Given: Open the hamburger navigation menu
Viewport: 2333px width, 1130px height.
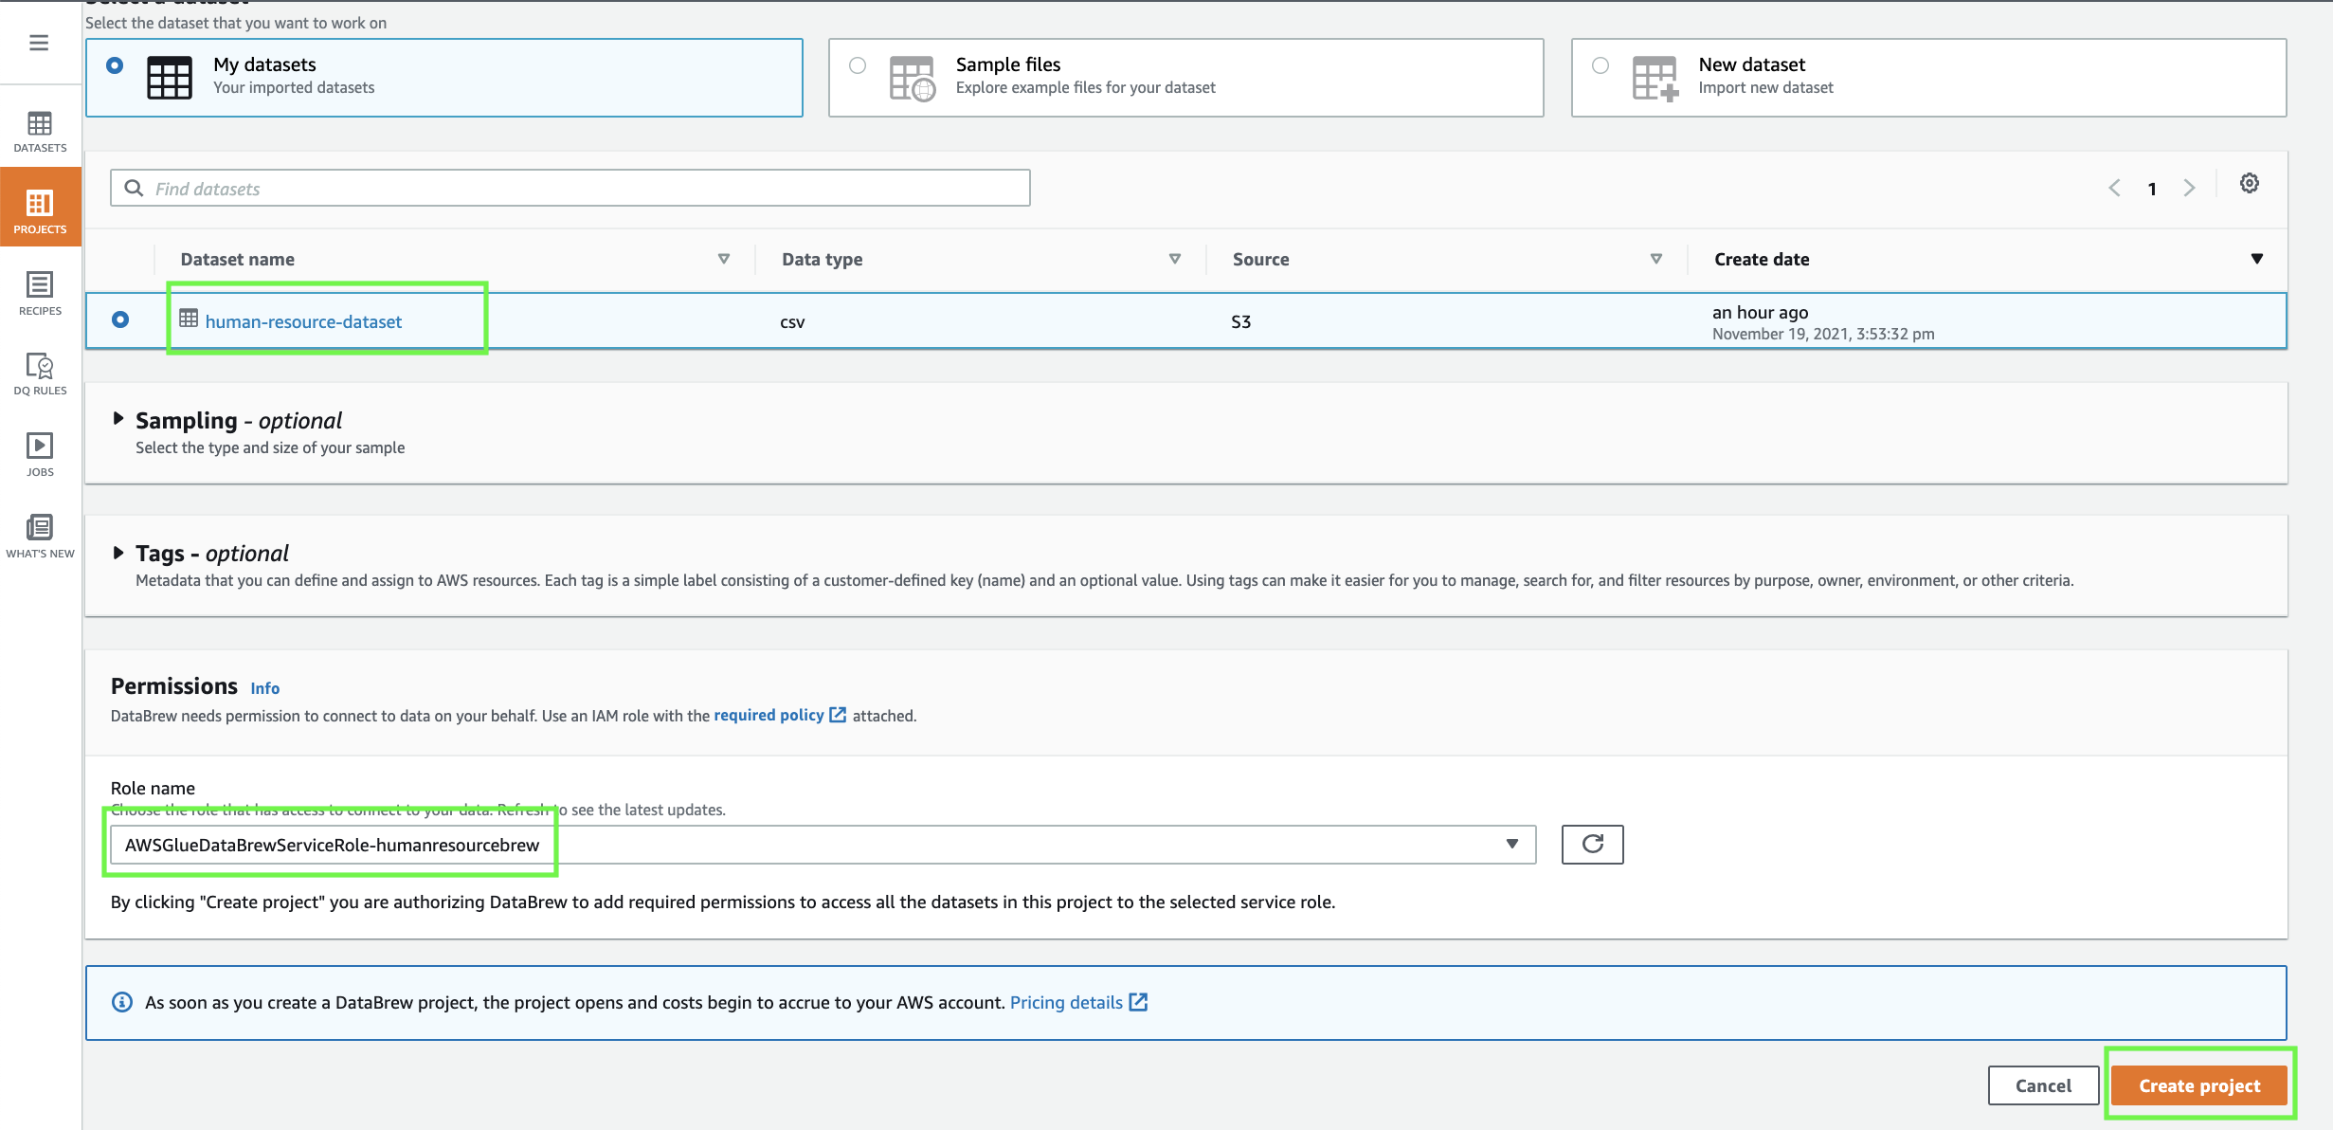Looking at the screenshot, I should coord(39,43).
